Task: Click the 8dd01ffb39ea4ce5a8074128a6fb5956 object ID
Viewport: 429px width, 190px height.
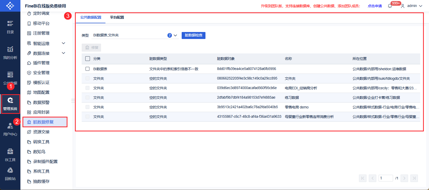Action: (x=247, y=69)
